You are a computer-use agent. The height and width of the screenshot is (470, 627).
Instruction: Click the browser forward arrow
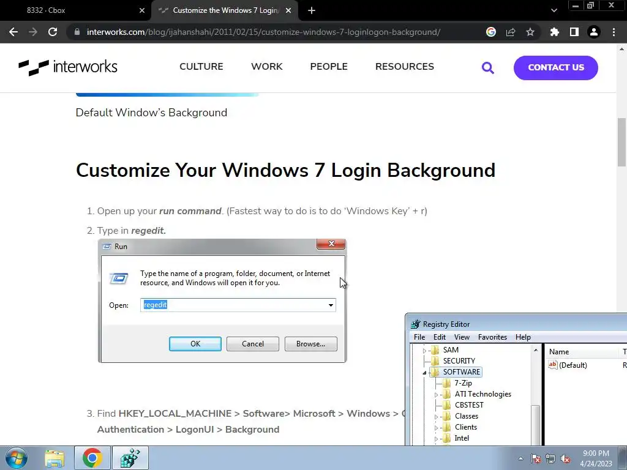click(x=33, y=32)
